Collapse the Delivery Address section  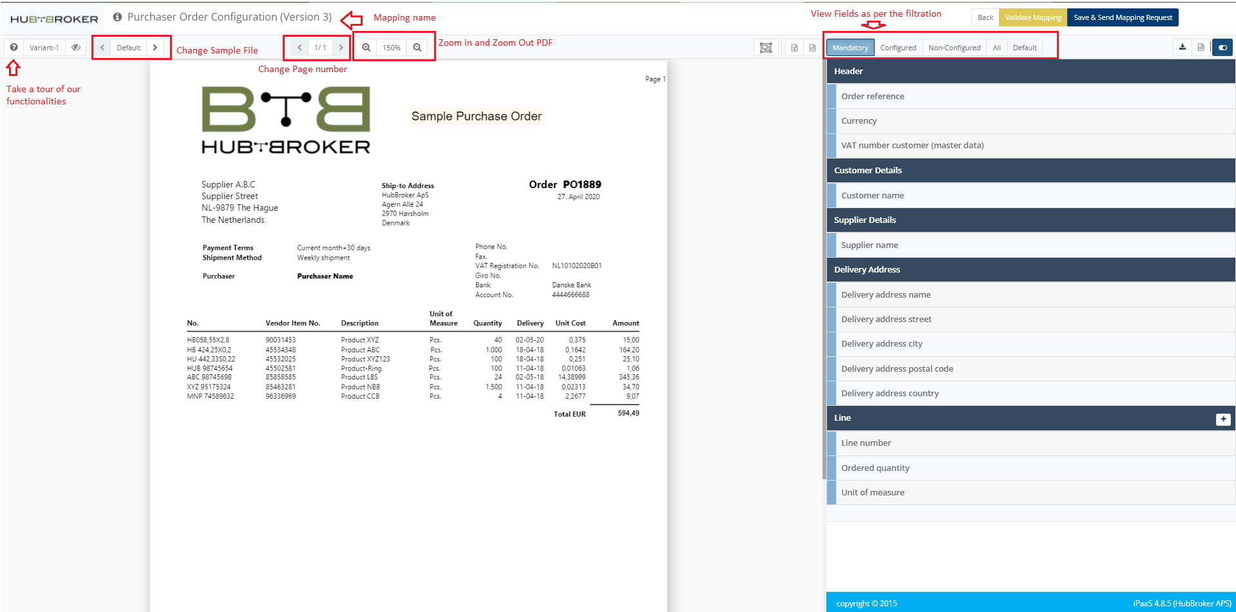pyautogui.click(x=1031, y=269)
